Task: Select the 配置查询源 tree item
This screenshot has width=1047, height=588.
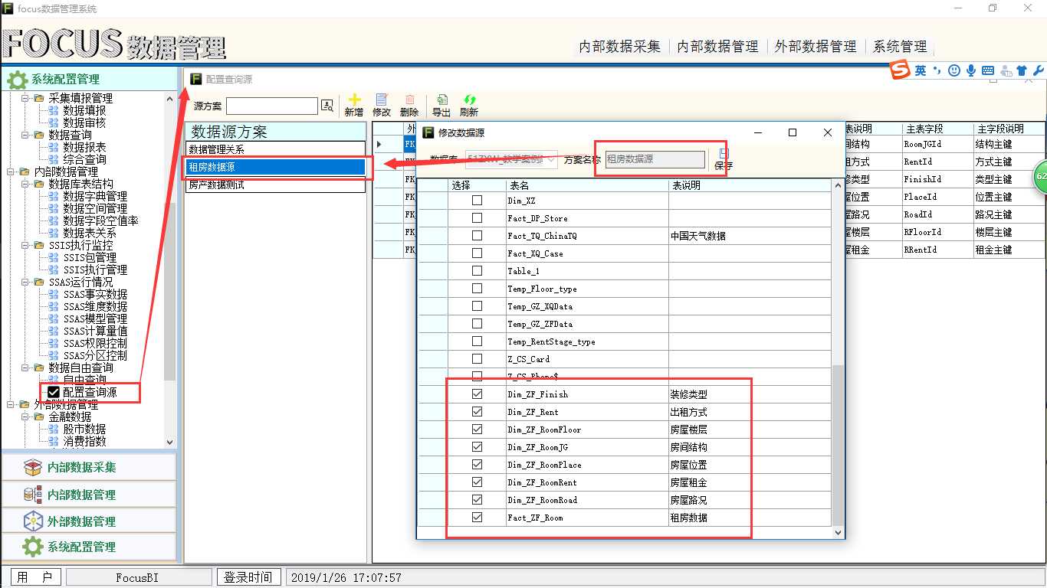Action: click(90, 392)
